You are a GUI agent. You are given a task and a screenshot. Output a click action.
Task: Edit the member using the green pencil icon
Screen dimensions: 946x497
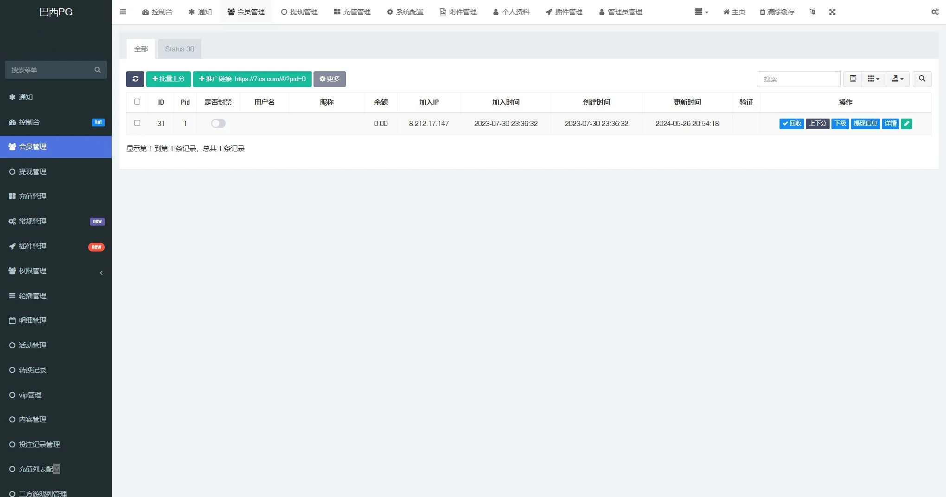[x=906, y=124]
